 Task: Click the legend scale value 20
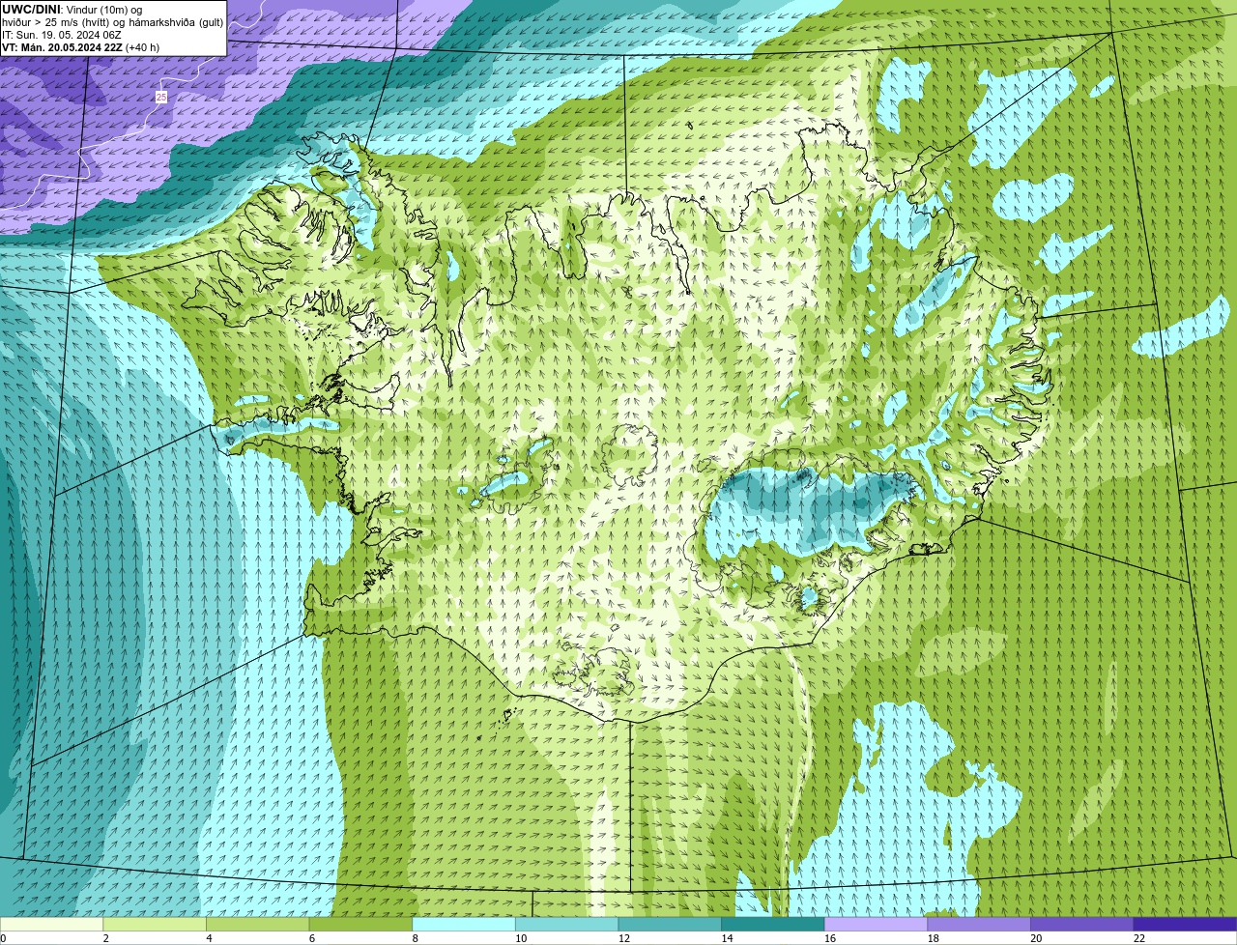1036,938
